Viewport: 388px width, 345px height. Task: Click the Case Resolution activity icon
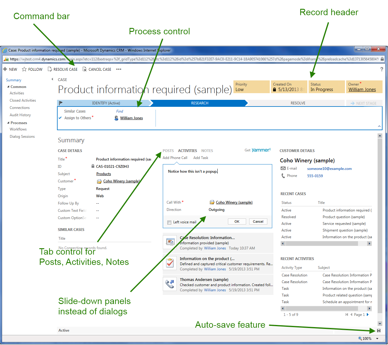170,242
